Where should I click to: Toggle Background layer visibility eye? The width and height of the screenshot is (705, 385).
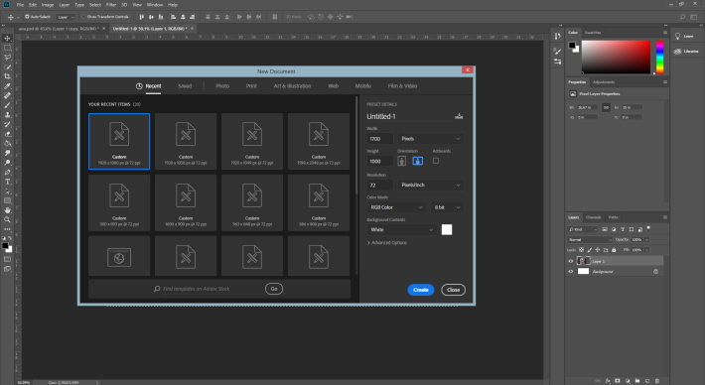click(571, 271)
